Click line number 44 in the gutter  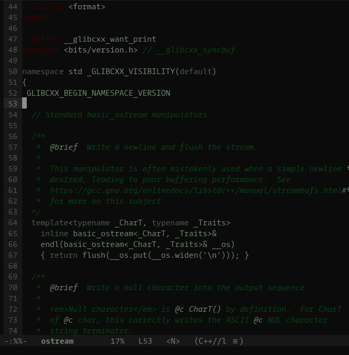coord(13,7)
